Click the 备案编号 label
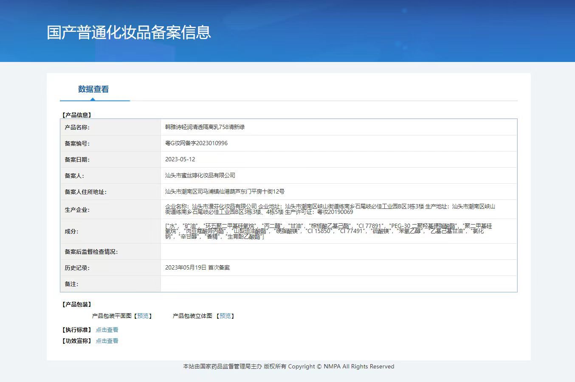The image size is (575, 382). coord(77,143)
